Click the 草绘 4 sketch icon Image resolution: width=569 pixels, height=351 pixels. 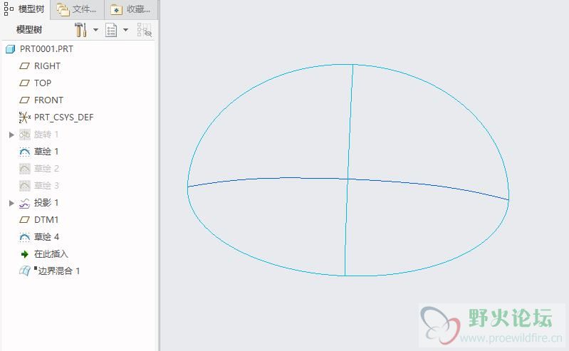pos(24,237)
